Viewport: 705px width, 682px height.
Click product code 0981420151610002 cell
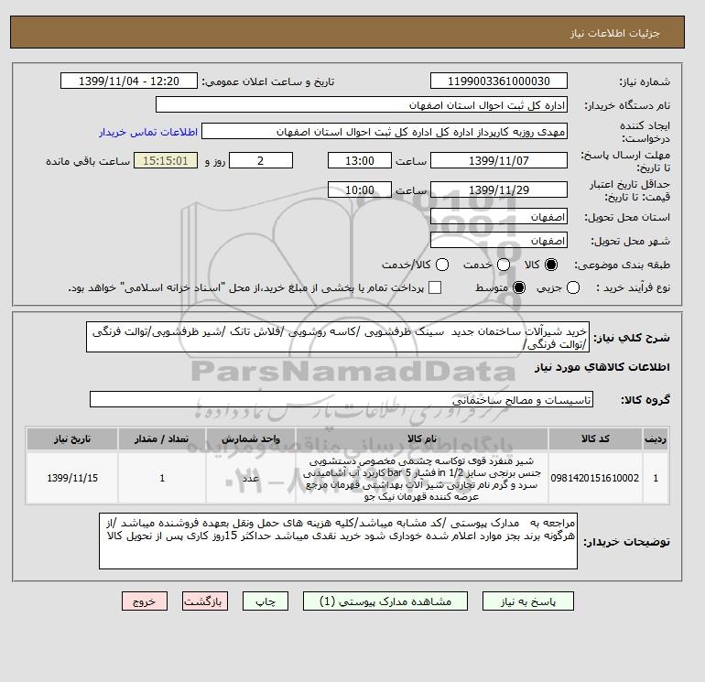point(595,478)
